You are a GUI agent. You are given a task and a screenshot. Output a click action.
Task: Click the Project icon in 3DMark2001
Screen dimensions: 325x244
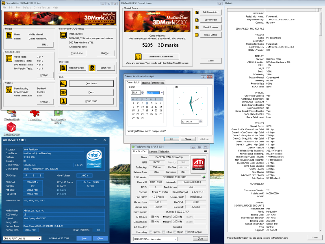tap(9, 35)
